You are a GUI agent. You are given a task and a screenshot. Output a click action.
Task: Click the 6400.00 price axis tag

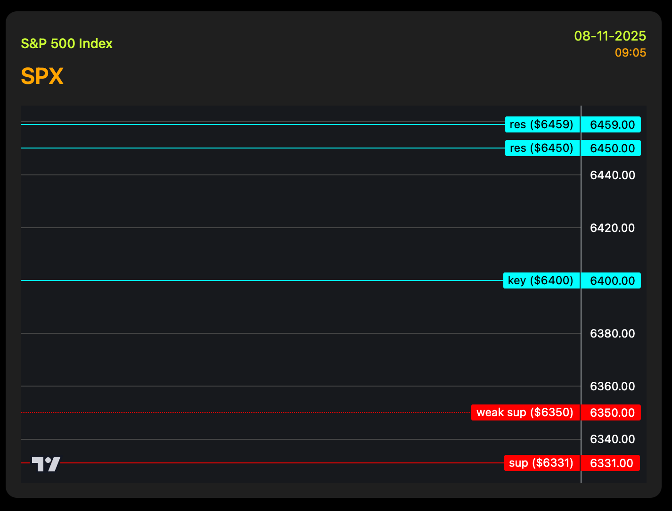(x=611, y=280)
